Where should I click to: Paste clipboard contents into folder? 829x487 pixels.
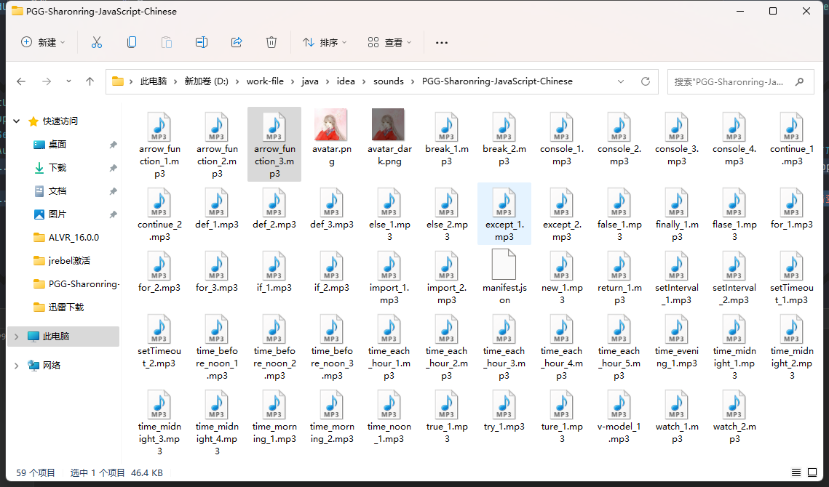(x=167, y=42)
